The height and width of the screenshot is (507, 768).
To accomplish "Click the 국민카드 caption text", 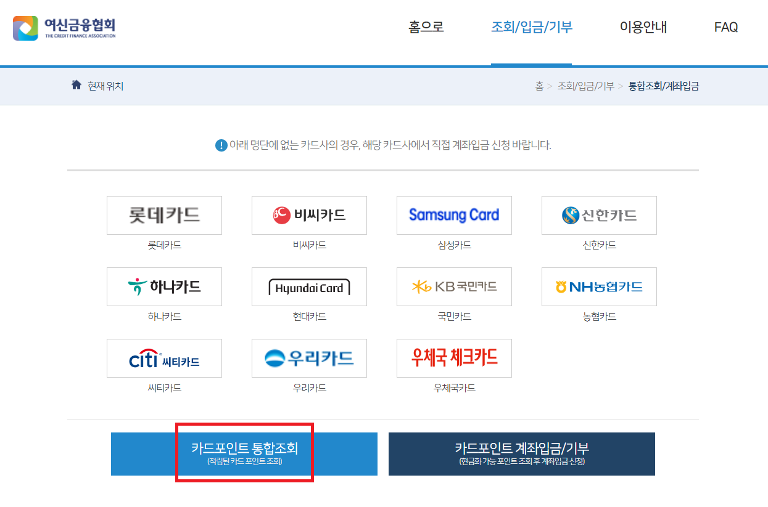I will click(x=455, y=317).
